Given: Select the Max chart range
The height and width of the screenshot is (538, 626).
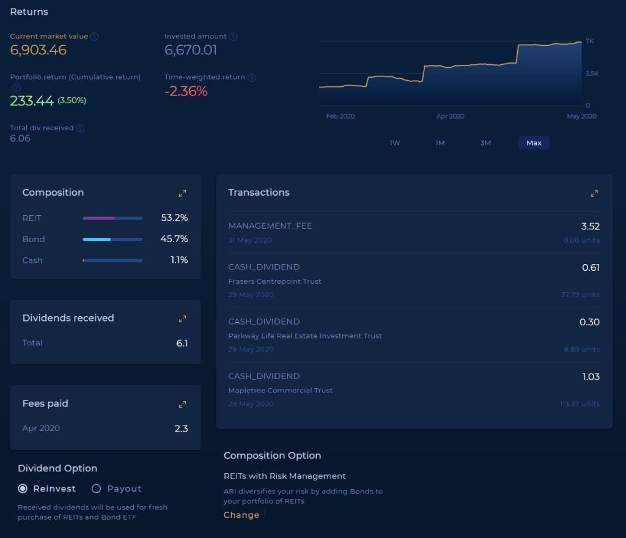Looking at the screenshot, I should 534,143.
